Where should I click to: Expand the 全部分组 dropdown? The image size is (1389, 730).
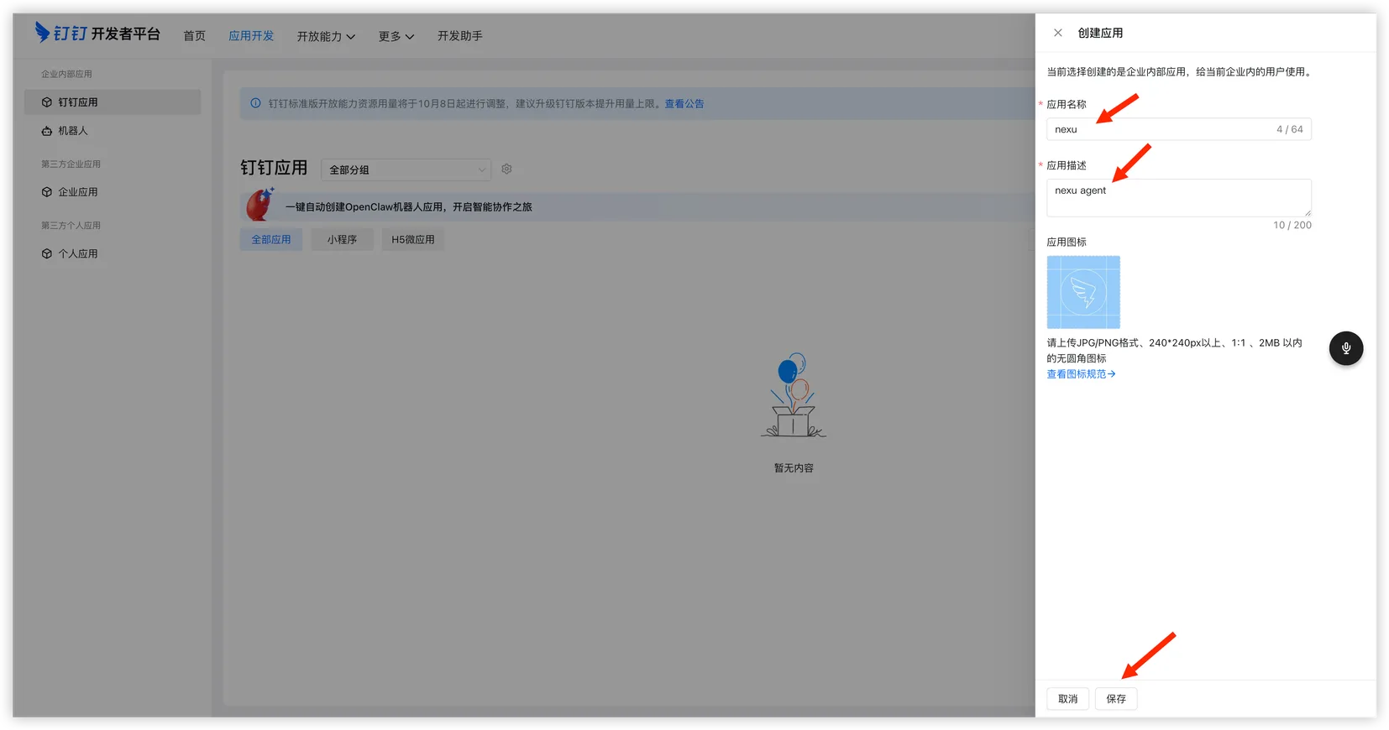click(x=406, y=169)
